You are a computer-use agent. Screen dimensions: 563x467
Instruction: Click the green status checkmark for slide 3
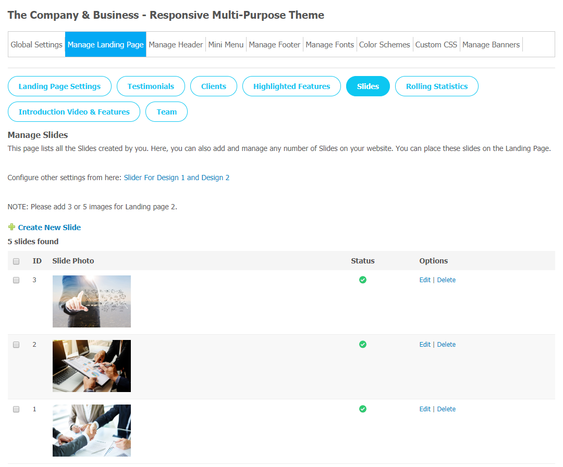point(363,280)
